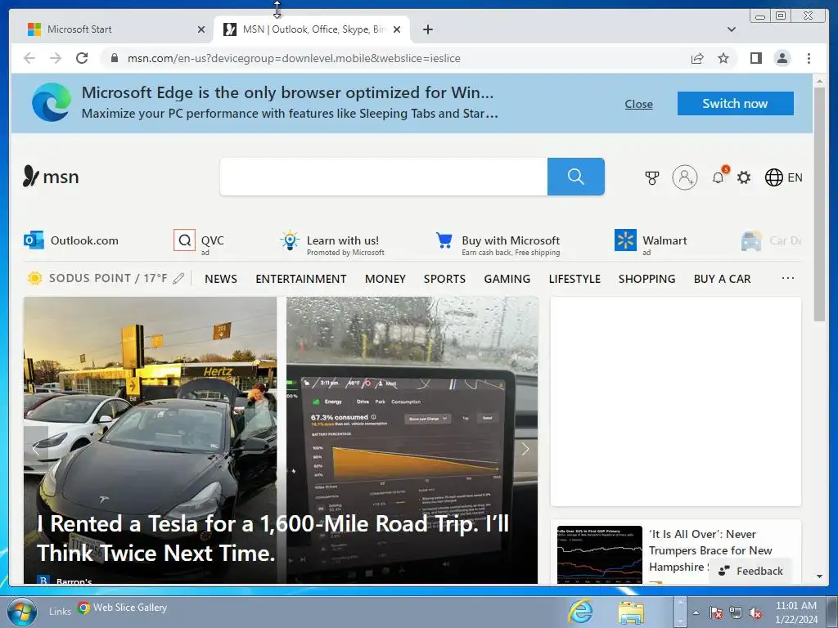
Task: Open the Tesla road trip headline
Action: coord(273,538)
